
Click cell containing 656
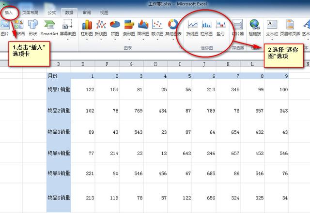click(x=204, y=198)
